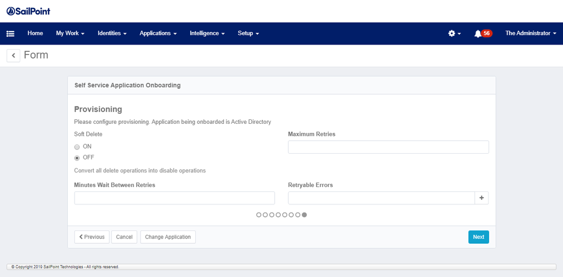Select the Soft Delete OFF radio button
This screenshot has height=277, width=563.
pos(77,158)
